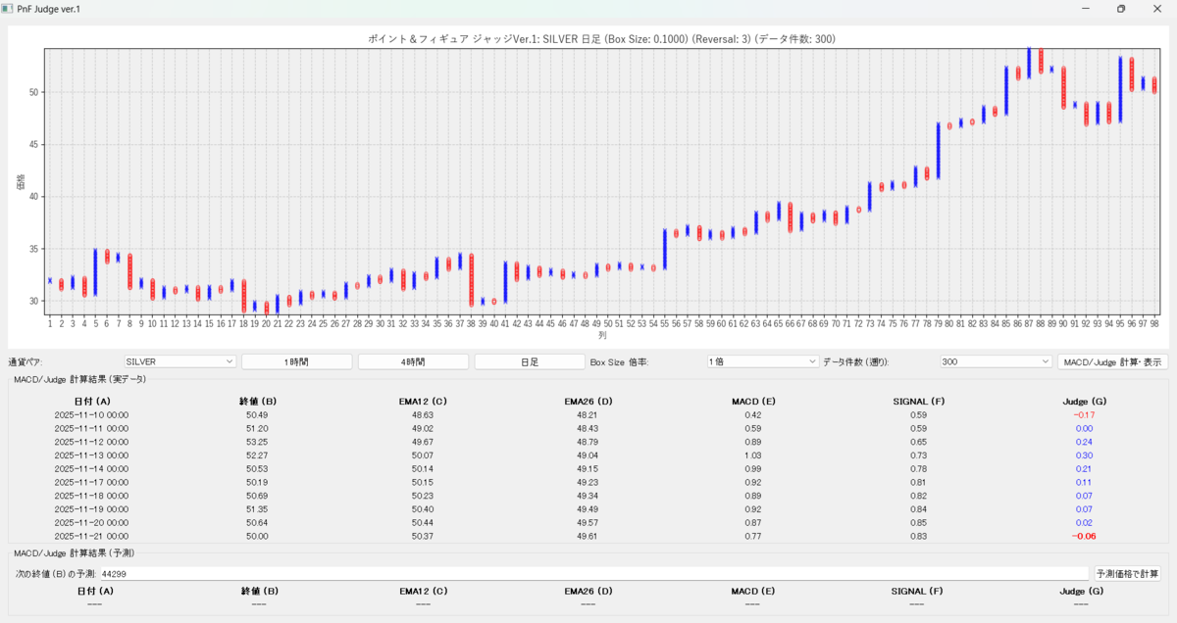The width and height of the screenshot is (1177, 623).
Task: Click the y-axis tick label 35
Action: [x=34, y=249]
